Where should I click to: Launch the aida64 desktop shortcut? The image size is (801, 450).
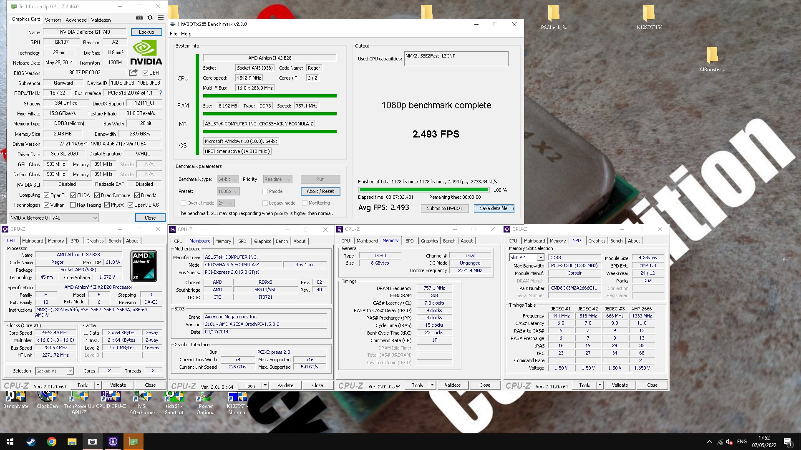click(174, 403)
